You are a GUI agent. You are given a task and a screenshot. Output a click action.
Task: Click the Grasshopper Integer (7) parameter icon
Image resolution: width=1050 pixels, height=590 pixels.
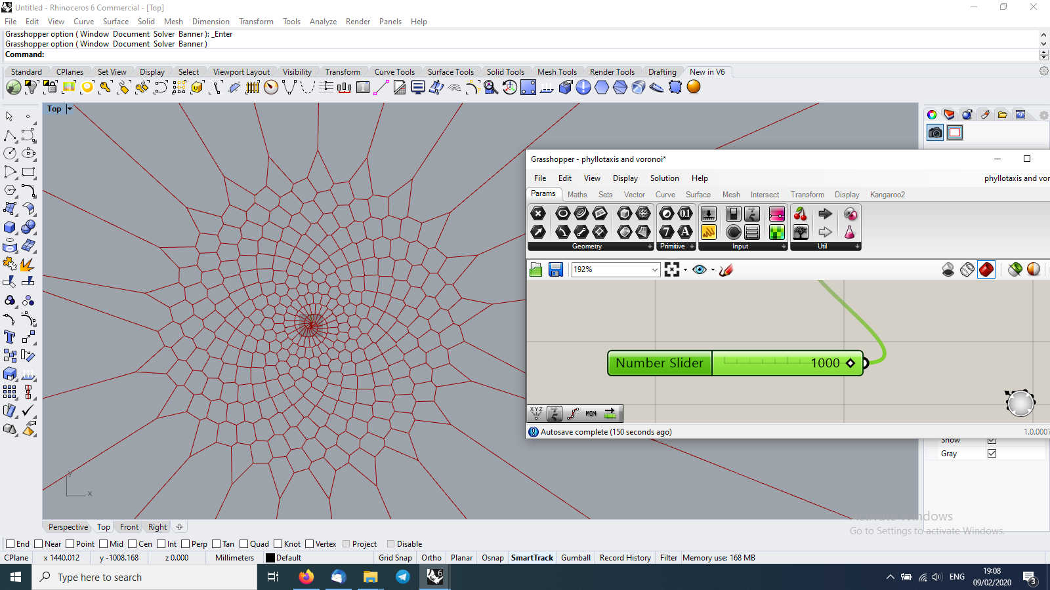(x=667, y=231)
